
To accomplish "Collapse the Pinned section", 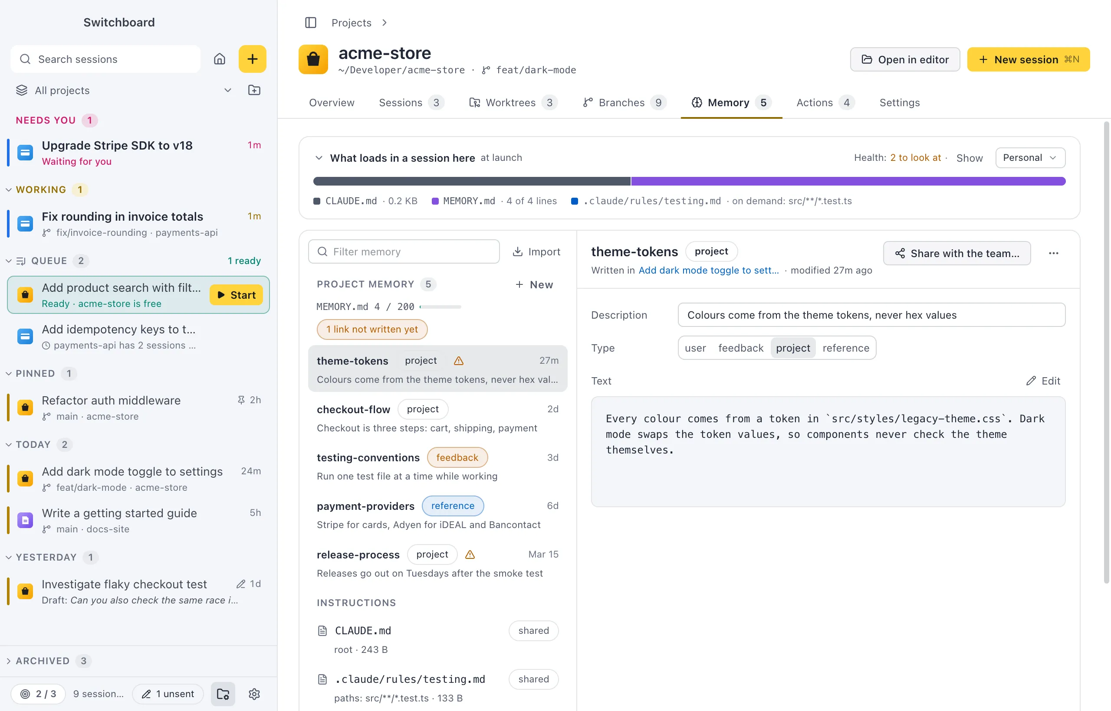I will click(x=9, y=374).
